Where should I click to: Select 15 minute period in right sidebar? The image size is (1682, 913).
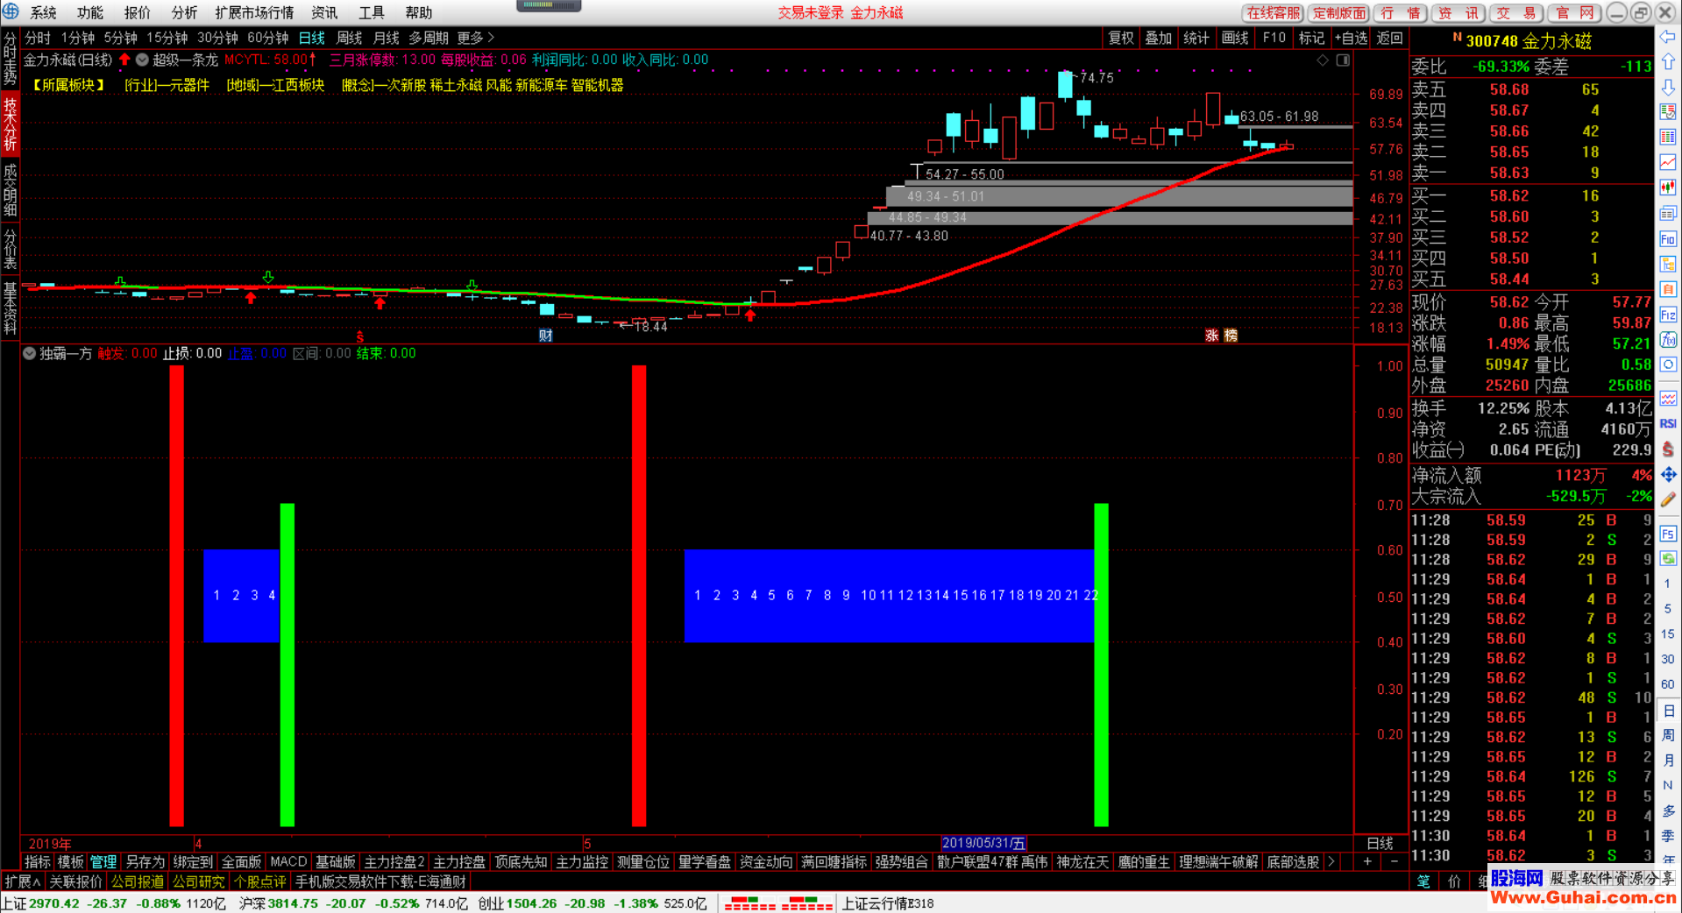pos(1667,633)
